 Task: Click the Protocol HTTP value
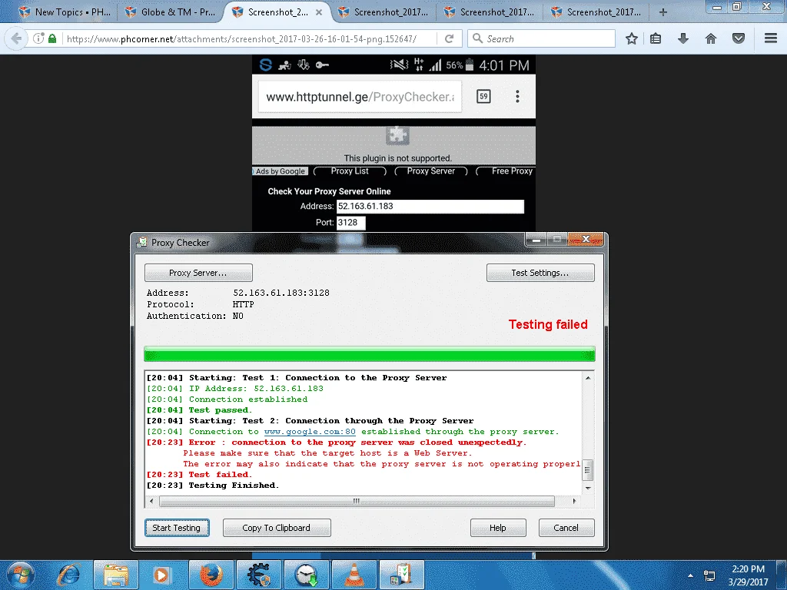point(244,304)
